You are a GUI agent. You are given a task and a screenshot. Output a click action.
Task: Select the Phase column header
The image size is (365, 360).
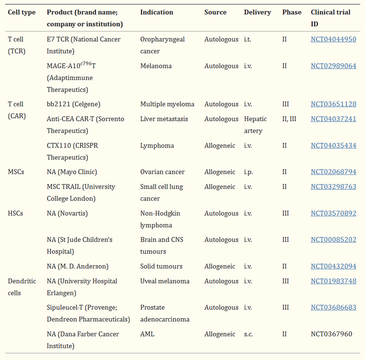tap(292, 12)
